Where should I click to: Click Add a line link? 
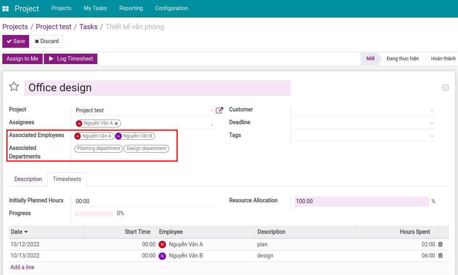(x=22, y=267)
